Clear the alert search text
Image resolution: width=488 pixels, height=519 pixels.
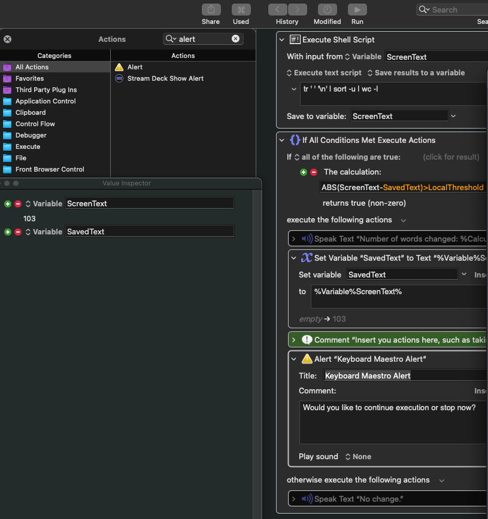pos(235,39)
